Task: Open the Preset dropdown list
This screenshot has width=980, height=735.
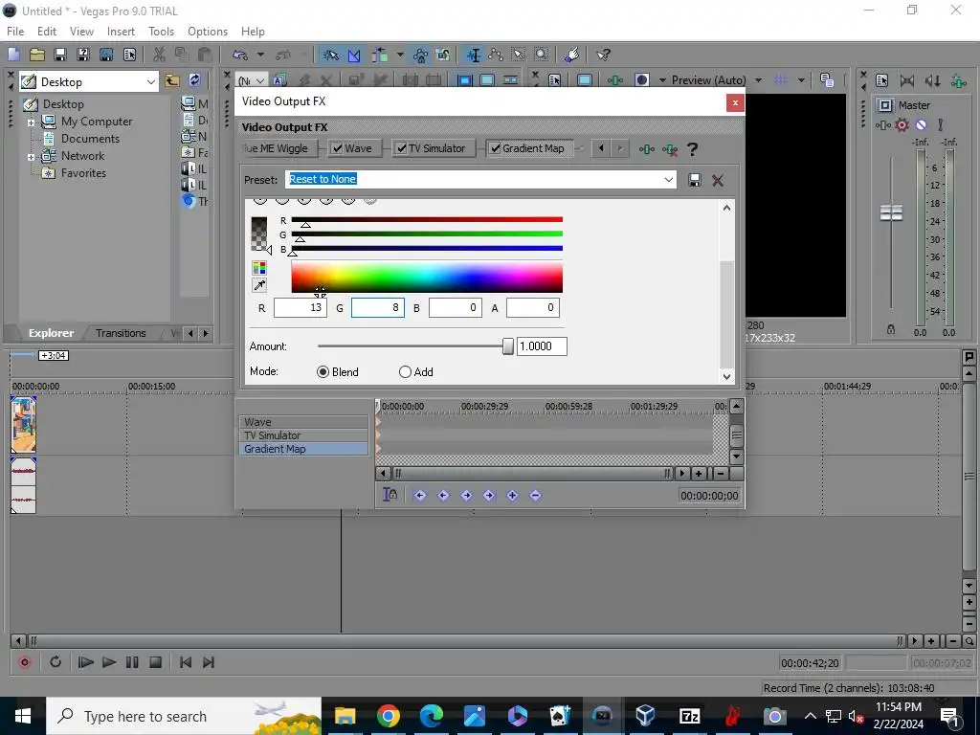Action: click(669, 180)
